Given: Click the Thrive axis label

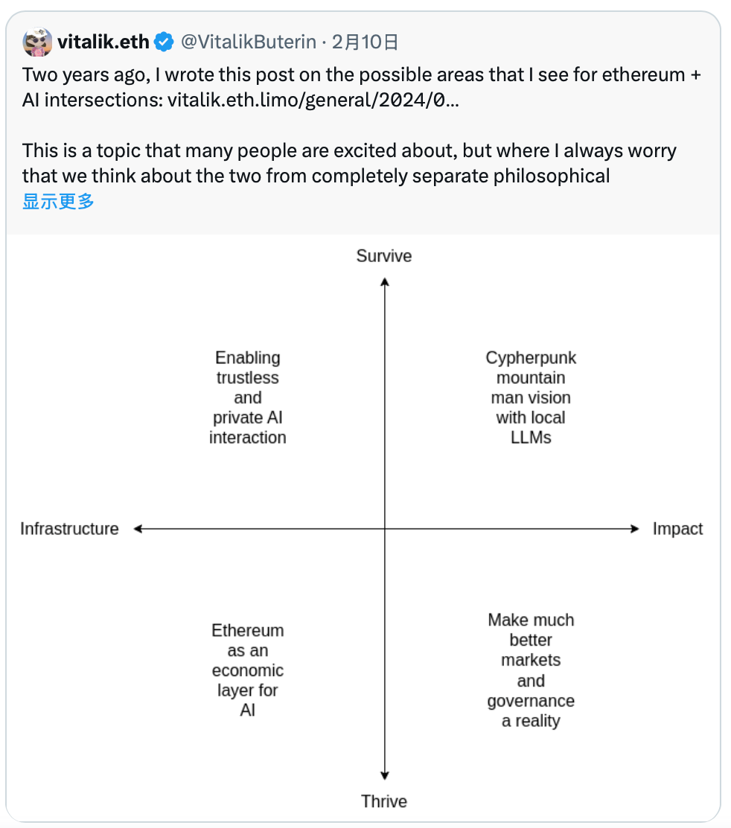Looking at the screenshot, I should (384, 801).
